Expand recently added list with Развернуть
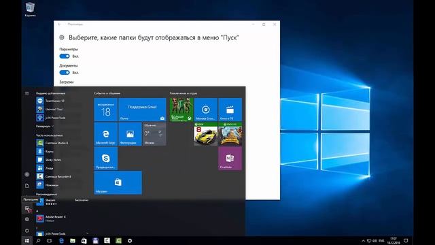This screenshot has width=435, height=245. click(x=45, y=126)
